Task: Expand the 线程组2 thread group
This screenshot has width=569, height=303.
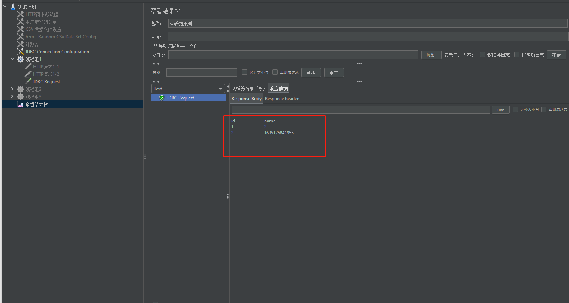Action: click(x=12, y=89)
